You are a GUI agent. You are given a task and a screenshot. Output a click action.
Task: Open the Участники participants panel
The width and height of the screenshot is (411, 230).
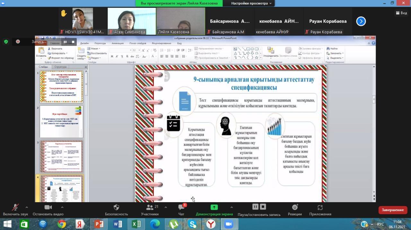click(150, 210)
